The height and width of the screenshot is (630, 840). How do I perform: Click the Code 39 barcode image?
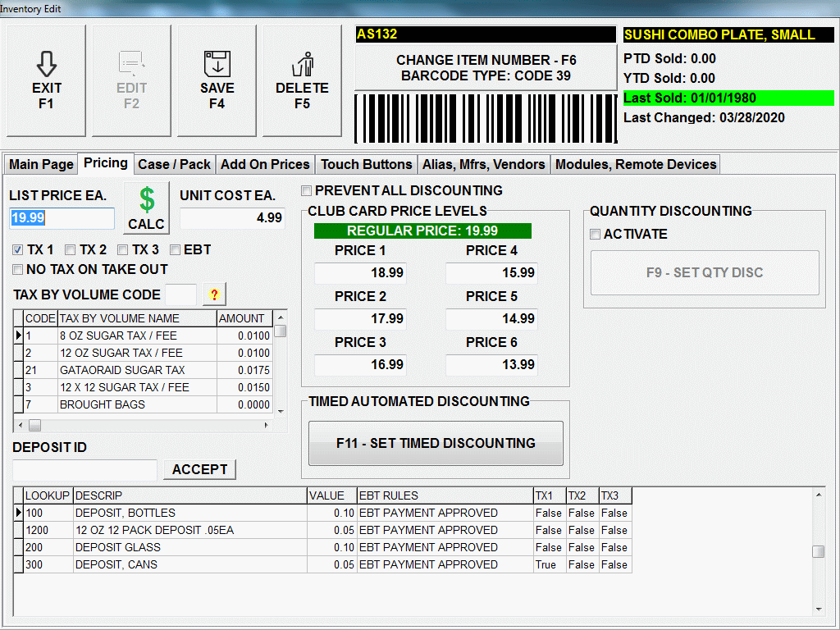(x=485, y=119)
